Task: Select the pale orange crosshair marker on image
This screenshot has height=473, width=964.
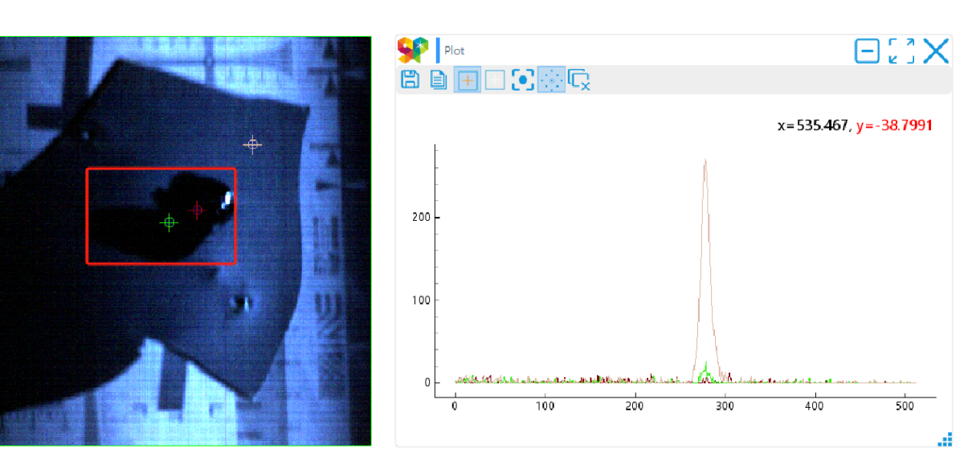Action: (x=252, y=145)
